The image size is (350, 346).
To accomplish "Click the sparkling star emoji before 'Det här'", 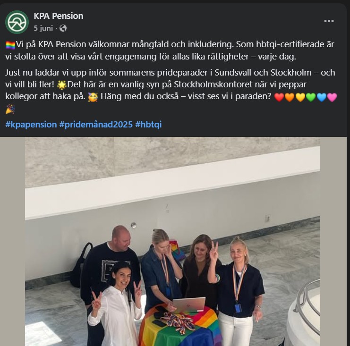I will click(62, 85).
